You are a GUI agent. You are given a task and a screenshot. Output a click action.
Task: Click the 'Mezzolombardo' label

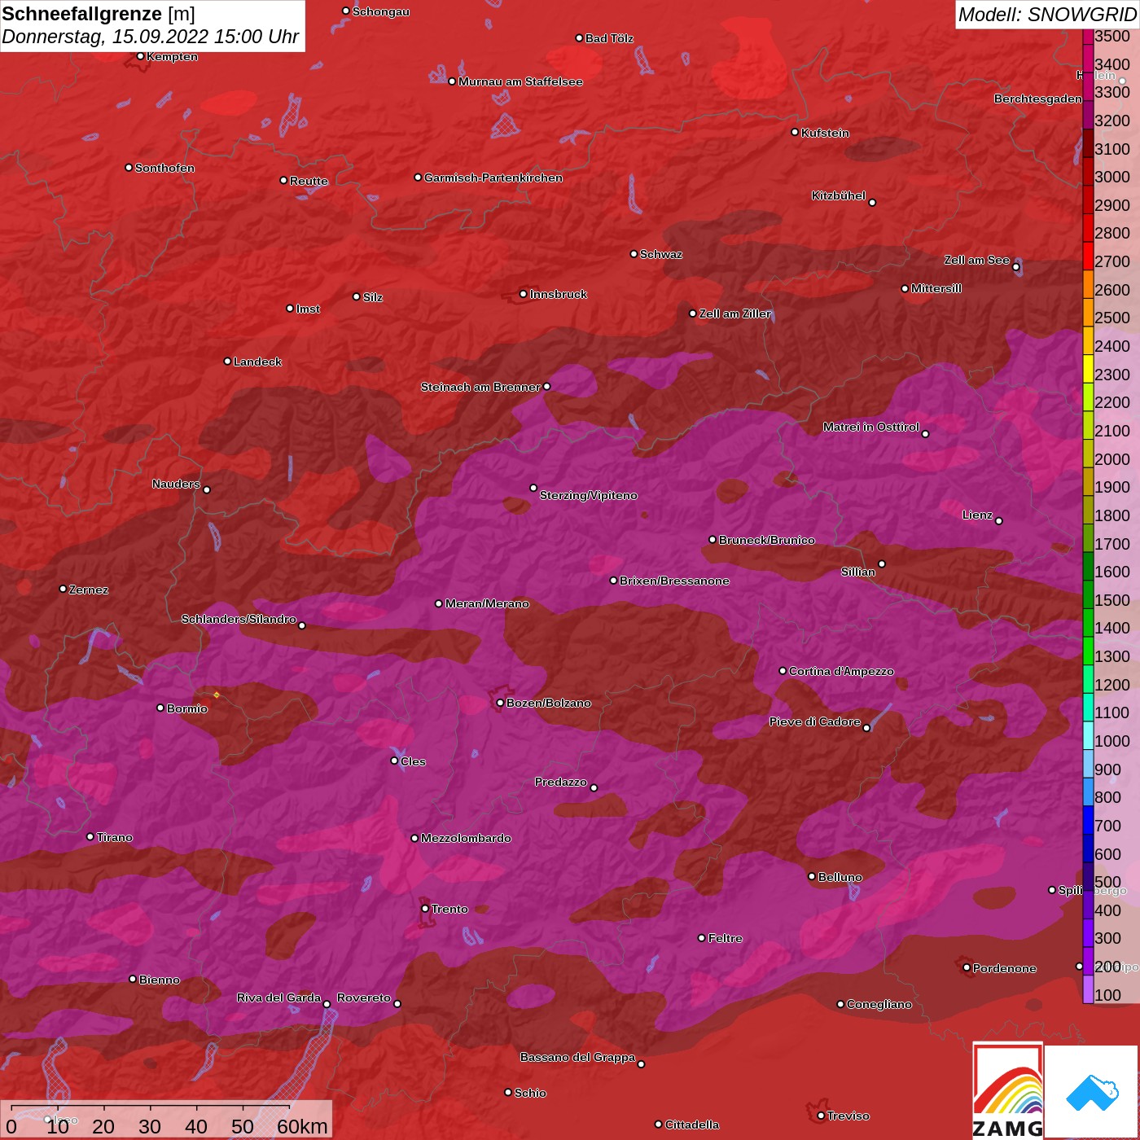click(x=467, y=838)
